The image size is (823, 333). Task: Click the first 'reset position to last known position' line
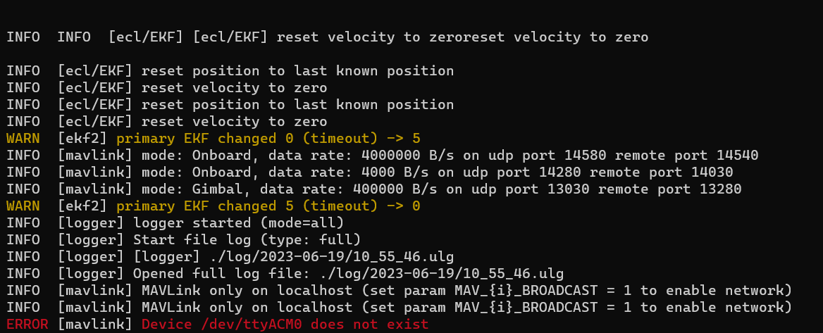230,71
